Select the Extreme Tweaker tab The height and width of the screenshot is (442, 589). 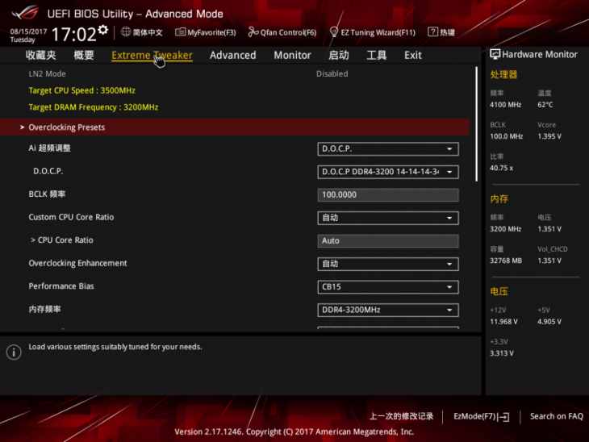[152, 55]
